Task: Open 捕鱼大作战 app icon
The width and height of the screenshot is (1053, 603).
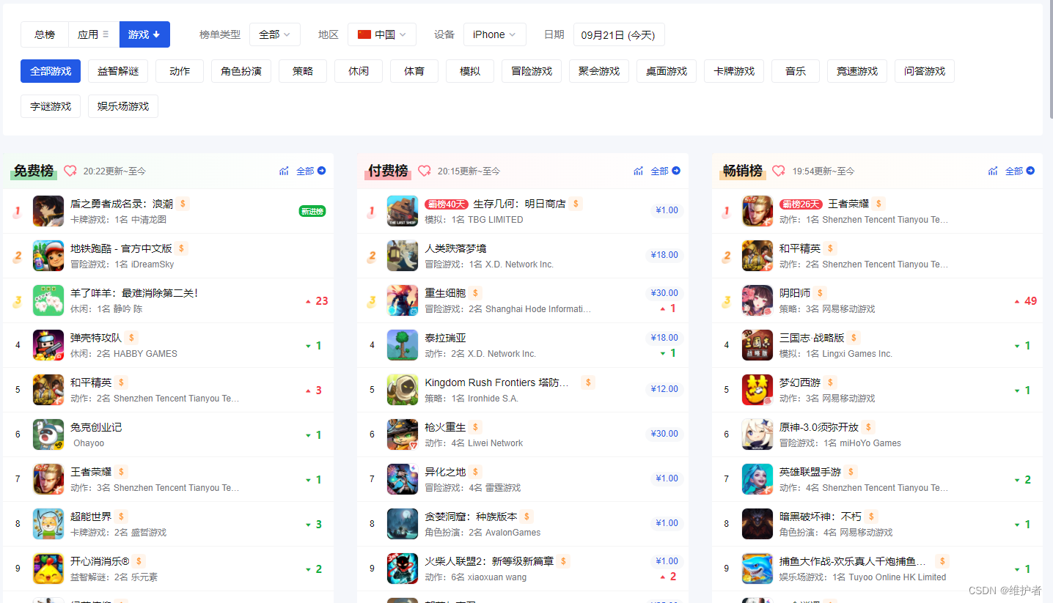Action: pos(757,569)
